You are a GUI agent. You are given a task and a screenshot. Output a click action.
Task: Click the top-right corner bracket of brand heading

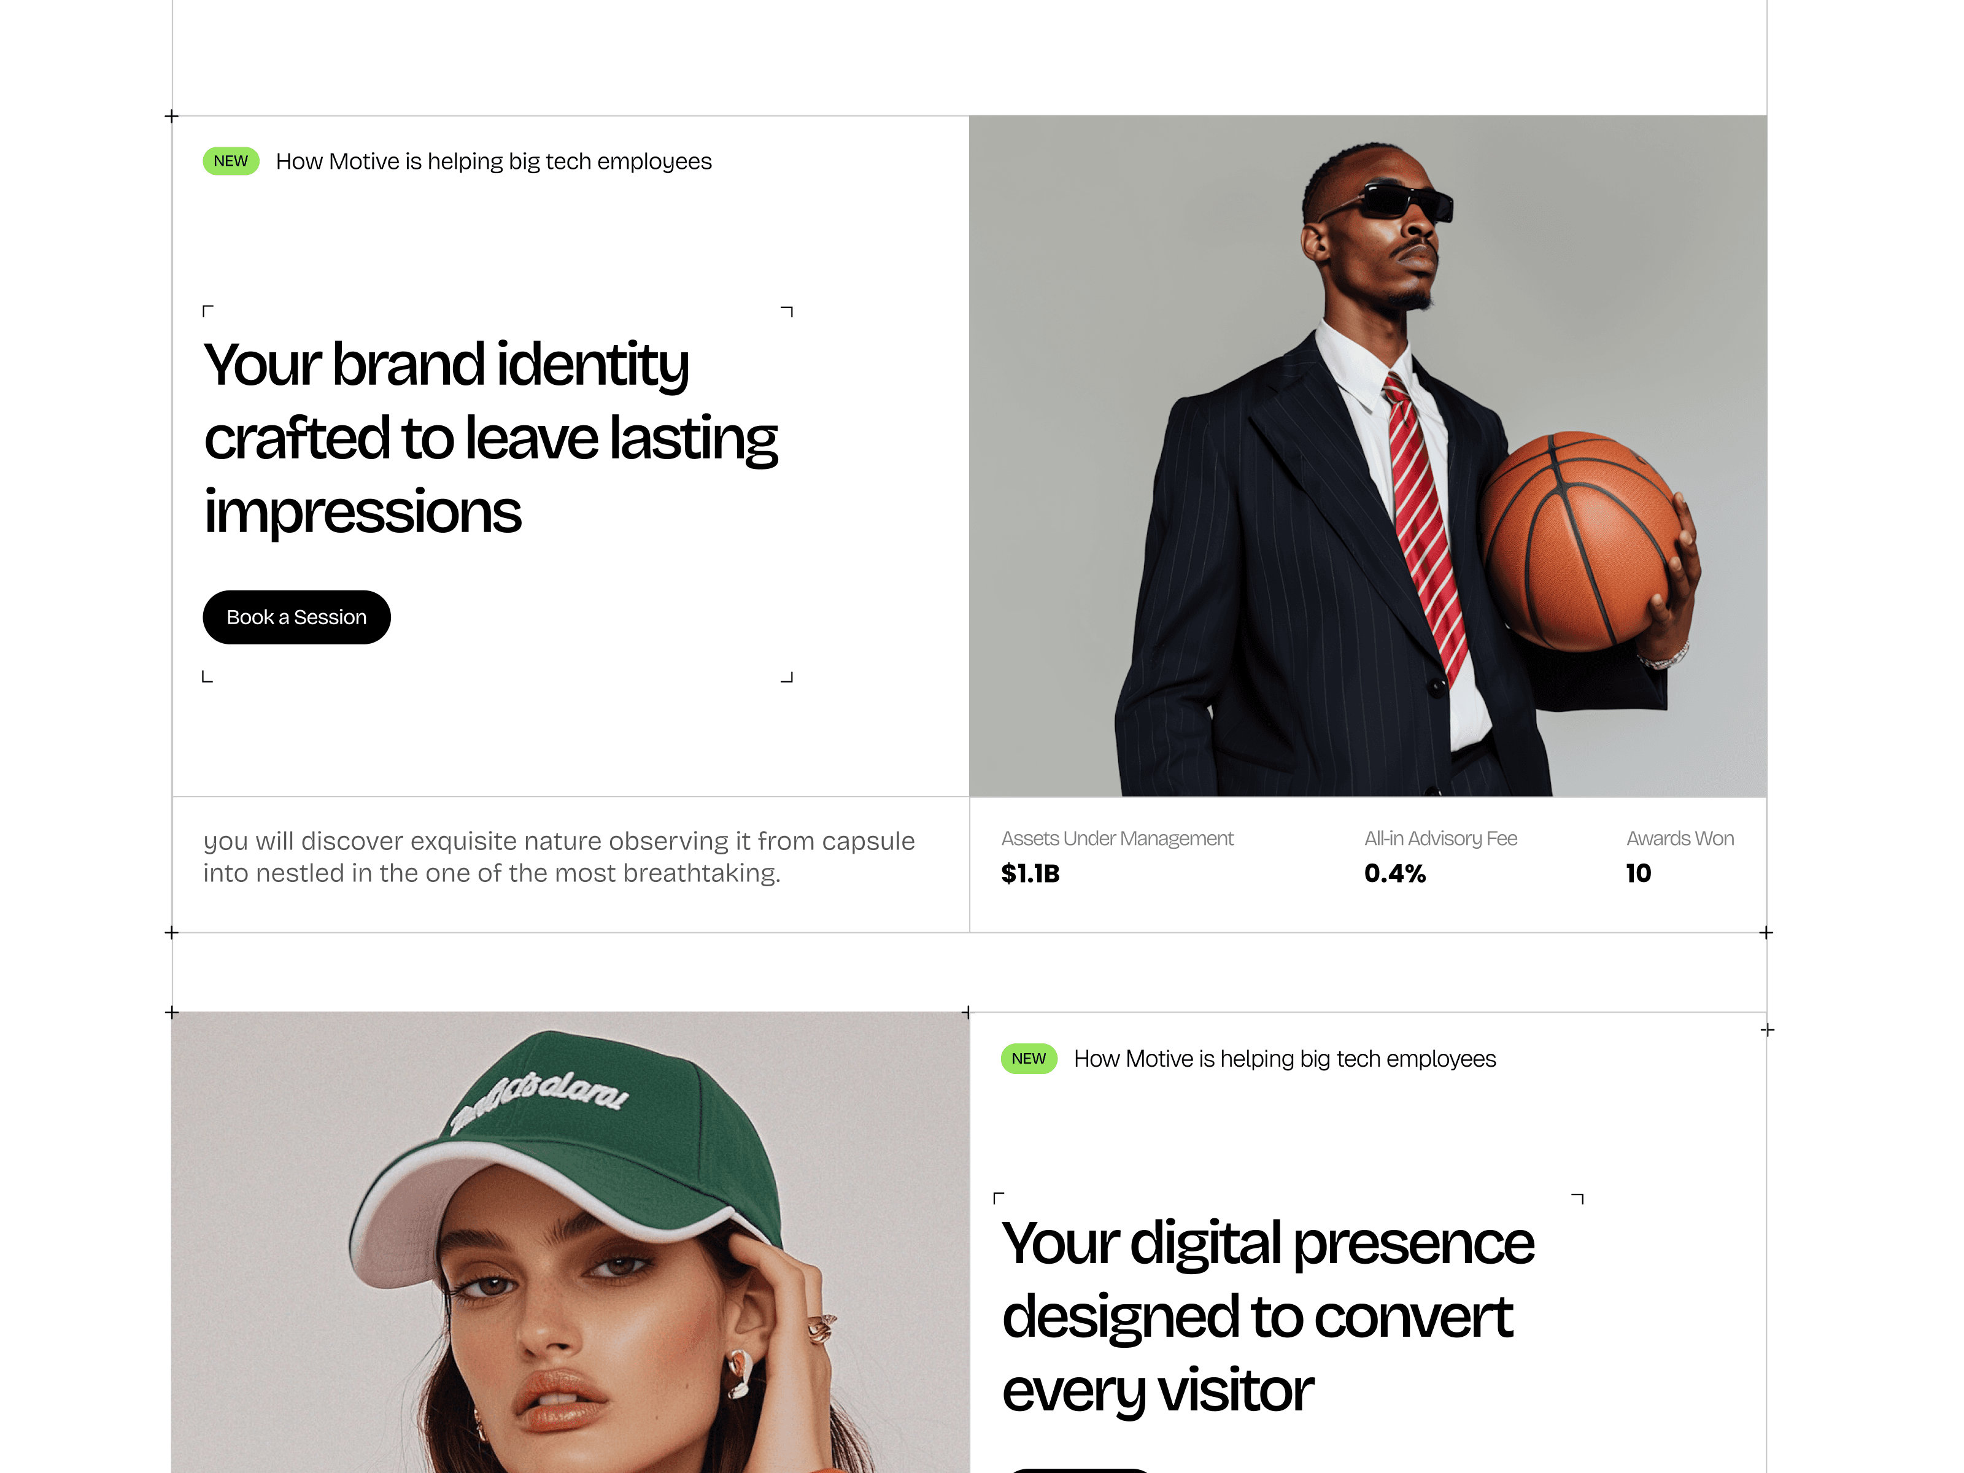coord(787,311)
